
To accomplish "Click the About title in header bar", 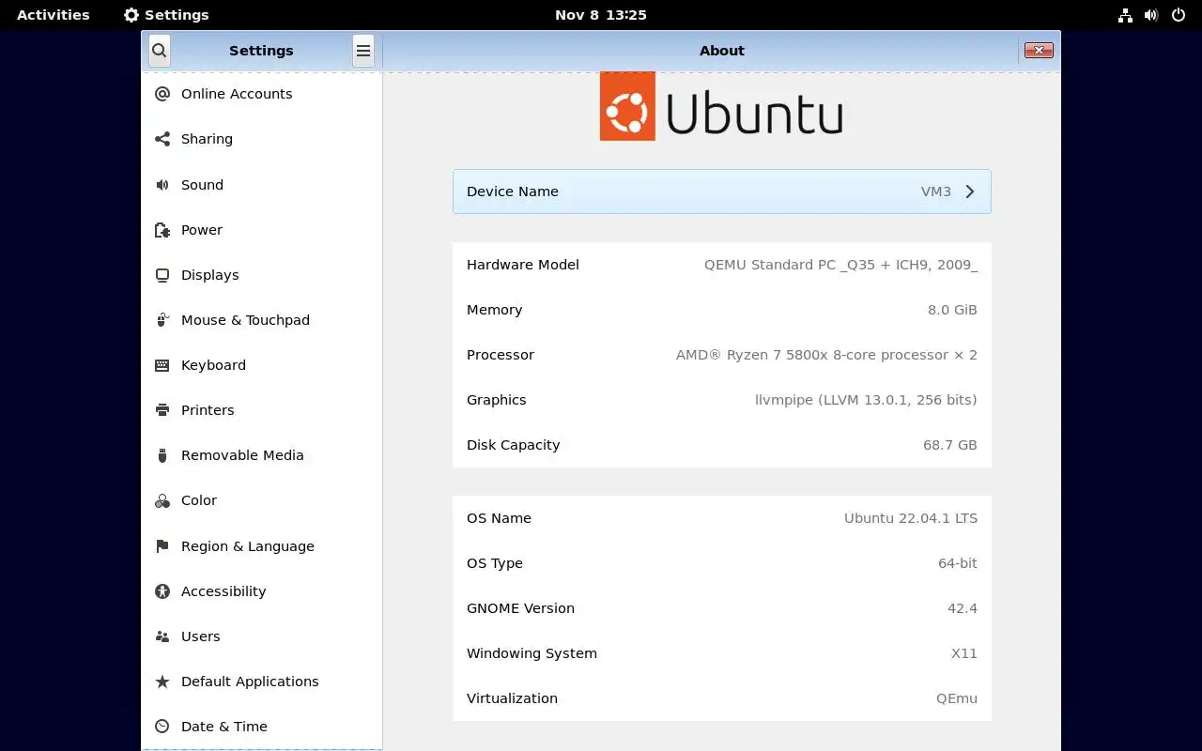I will coord(721,51).
